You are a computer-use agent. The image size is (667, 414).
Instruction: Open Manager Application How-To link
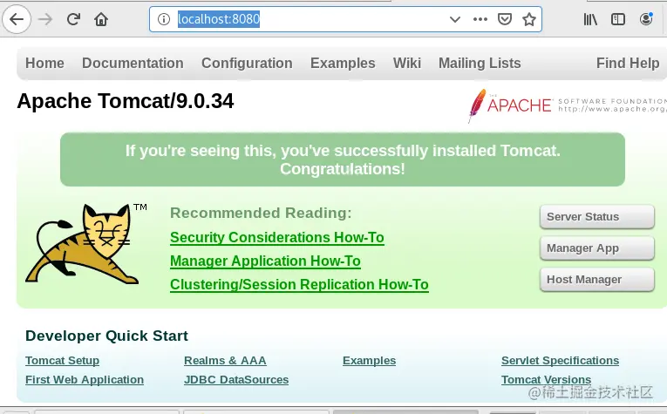265,261
